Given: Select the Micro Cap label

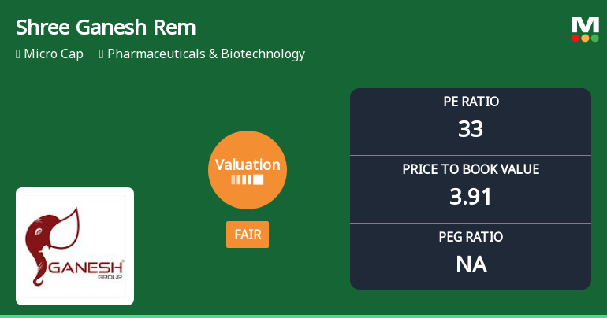Looking at the screenshot, I should (54, 54).
